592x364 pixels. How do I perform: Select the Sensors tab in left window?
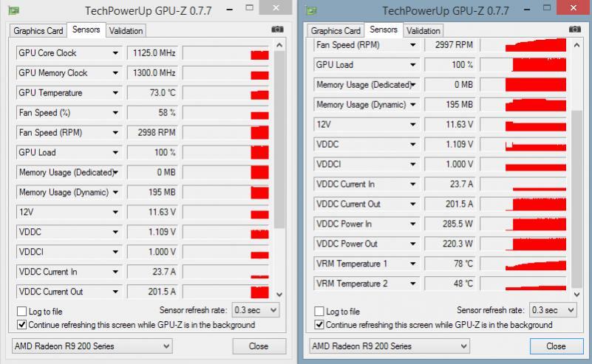pyautogui.click(x=86, y=30)
